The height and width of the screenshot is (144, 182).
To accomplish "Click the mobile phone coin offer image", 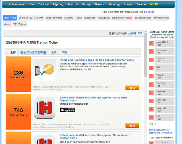I will pos(44,70).
